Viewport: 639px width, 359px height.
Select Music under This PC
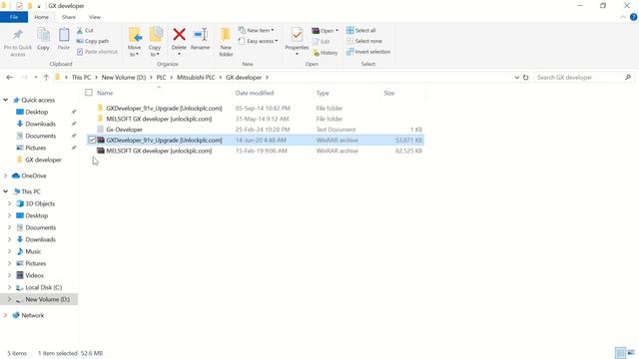(x=33, y=251)
